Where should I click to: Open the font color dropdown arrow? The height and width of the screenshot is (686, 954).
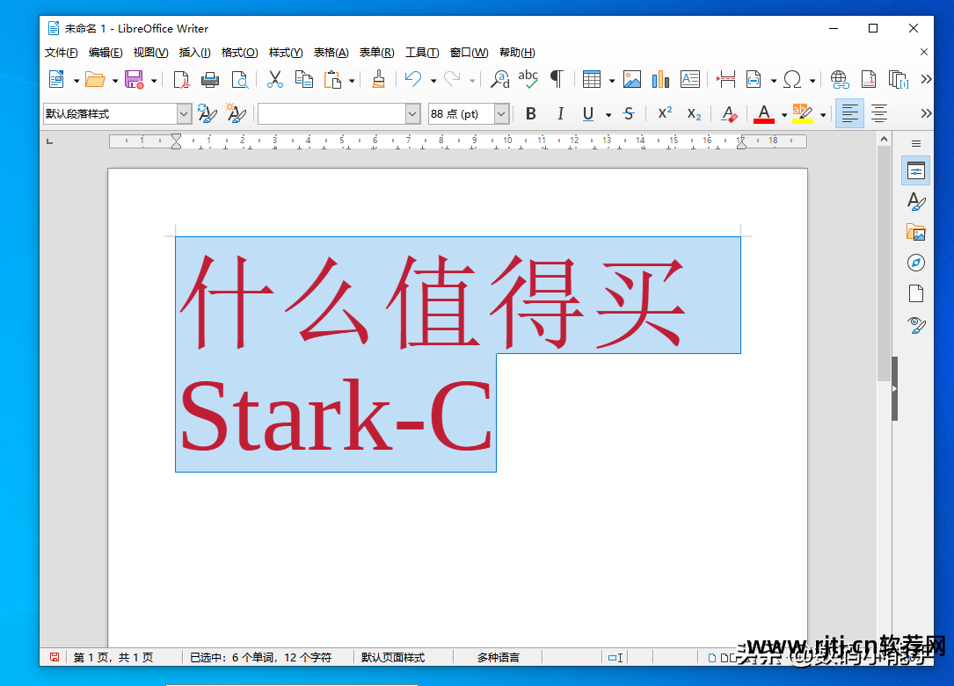pos(783,115)
